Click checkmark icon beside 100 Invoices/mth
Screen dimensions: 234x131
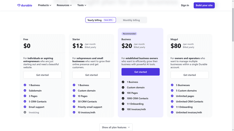(x=123, y=109)
